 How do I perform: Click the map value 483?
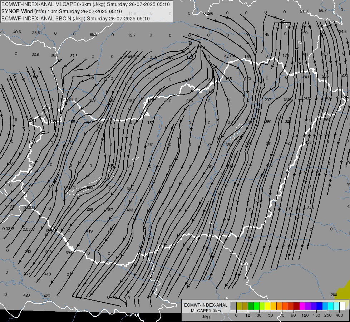point(130,210)
